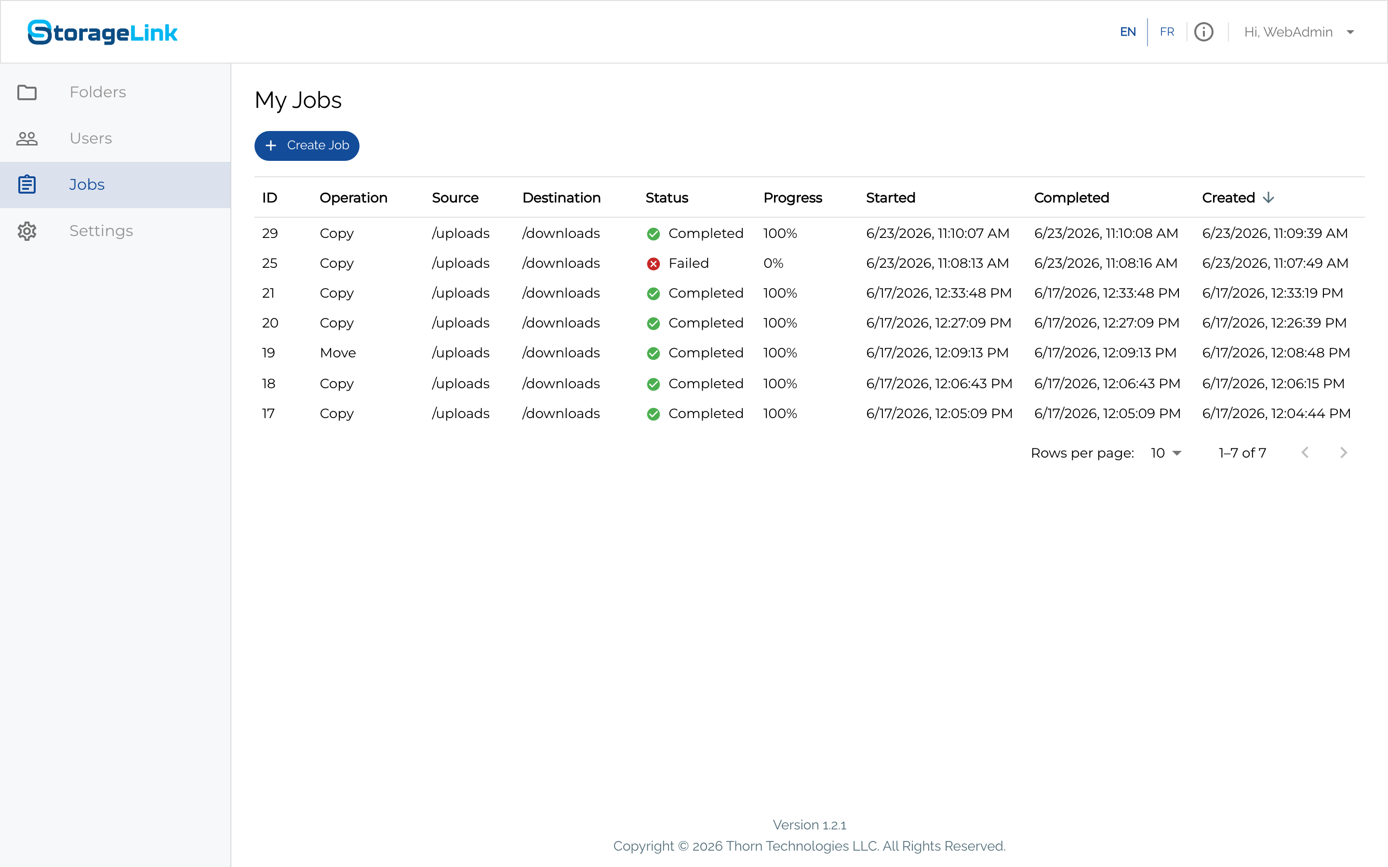
Task: Click started time 6/23/2026, 11:10:07 AM
Action: click(x=937, y=234)
